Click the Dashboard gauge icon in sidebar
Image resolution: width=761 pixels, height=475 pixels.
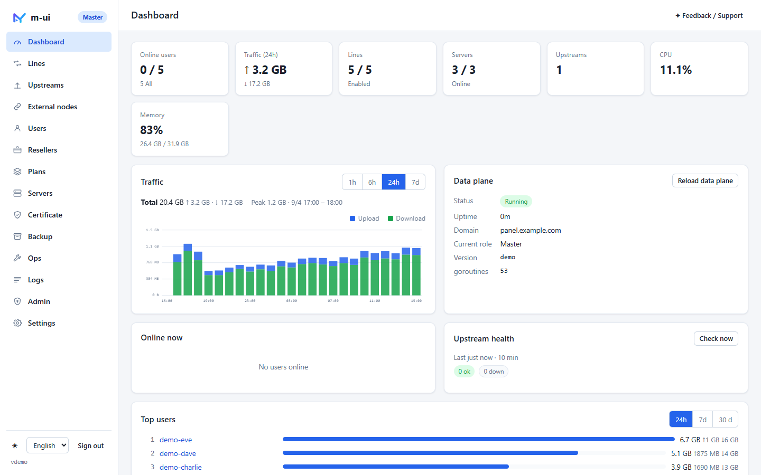point(17,42)
